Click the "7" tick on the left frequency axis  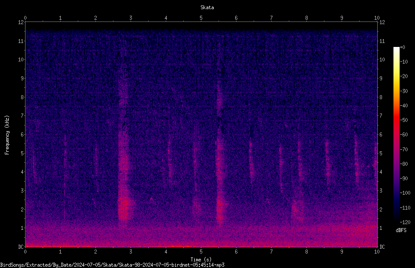[22, 116]
